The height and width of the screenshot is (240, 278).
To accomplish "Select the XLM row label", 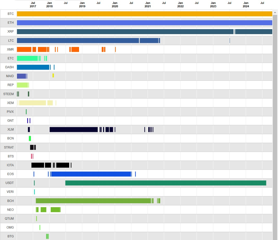I will [11, 130].
